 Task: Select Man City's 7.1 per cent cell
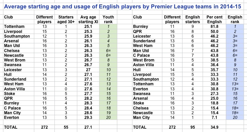pos(214,118)
